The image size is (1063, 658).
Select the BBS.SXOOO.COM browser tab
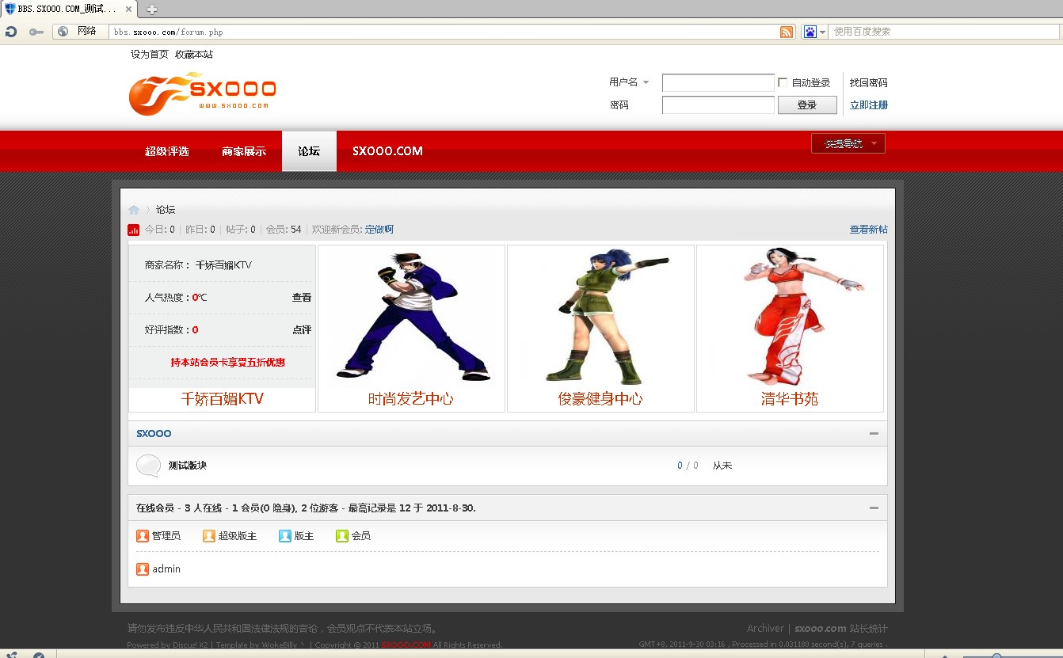point(68,10)
